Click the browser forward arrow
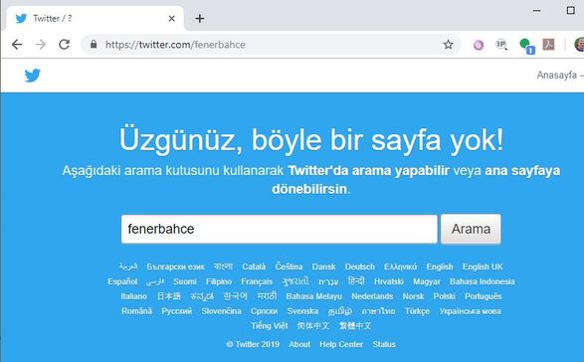Image resolution: width=584 pixels, height=362 pixels. (x=40, y=45)
